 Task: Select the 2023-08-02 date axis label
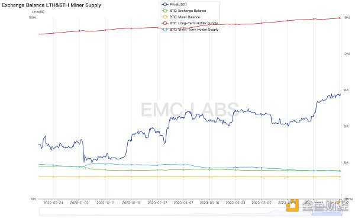pyautogui.click(x=262, y=203)
